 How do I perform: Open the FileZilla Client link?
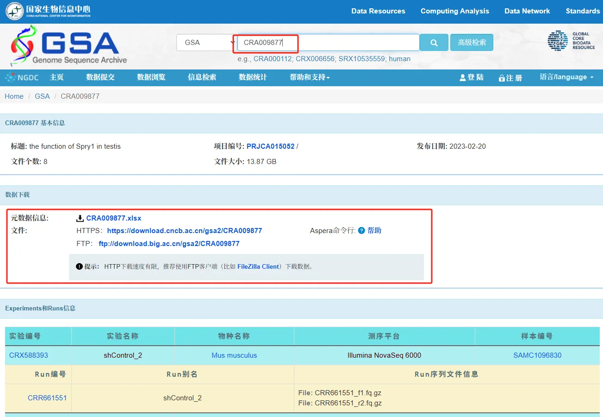click(x=258, y=267)
